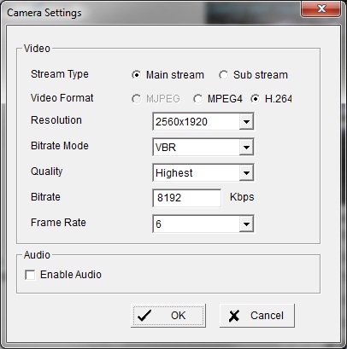Expand the Frame Rate dropdown arrow
Screen dimensions: 347x349
pyautogui.click(x=246, y=224)
